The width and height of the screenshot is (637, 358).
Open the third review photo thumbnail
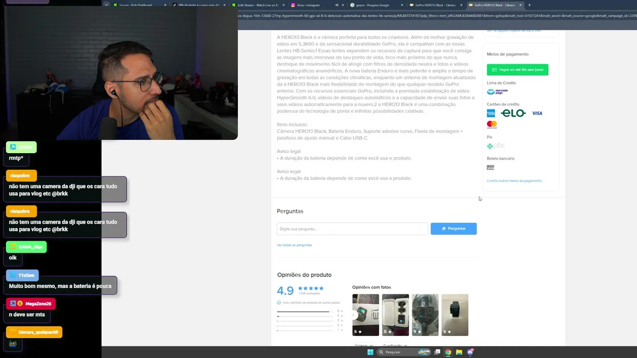pyautogui.click(x=425, y=315)
